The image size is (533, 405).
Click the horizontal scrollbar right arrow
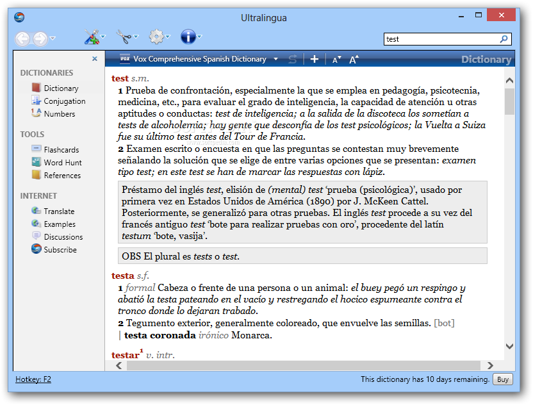tap(490, 365)
